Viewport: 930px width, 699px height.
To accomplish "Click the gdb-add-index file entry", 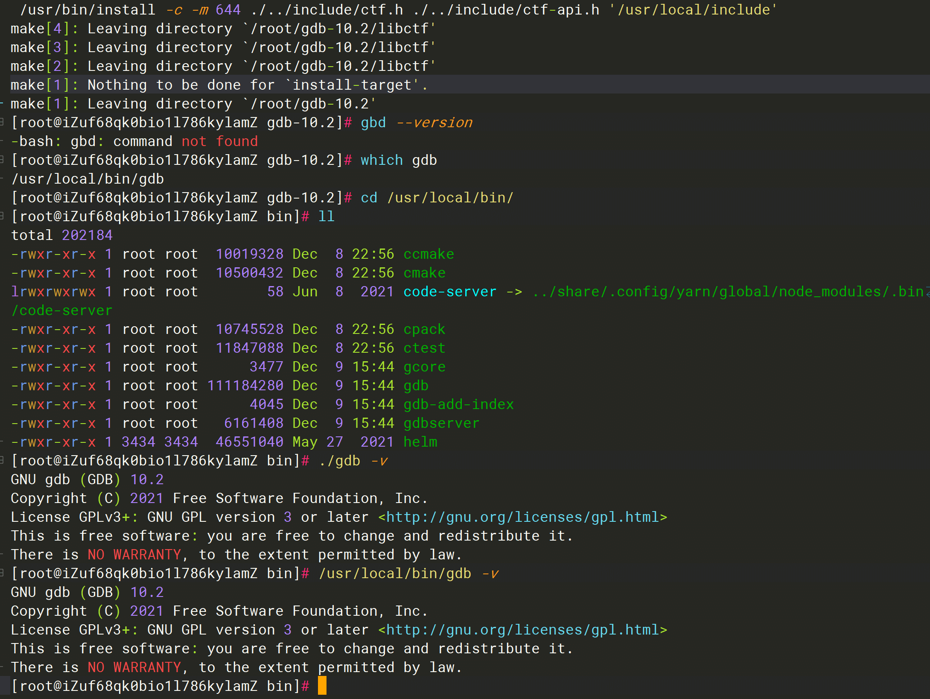I will [x=458, y=404].
